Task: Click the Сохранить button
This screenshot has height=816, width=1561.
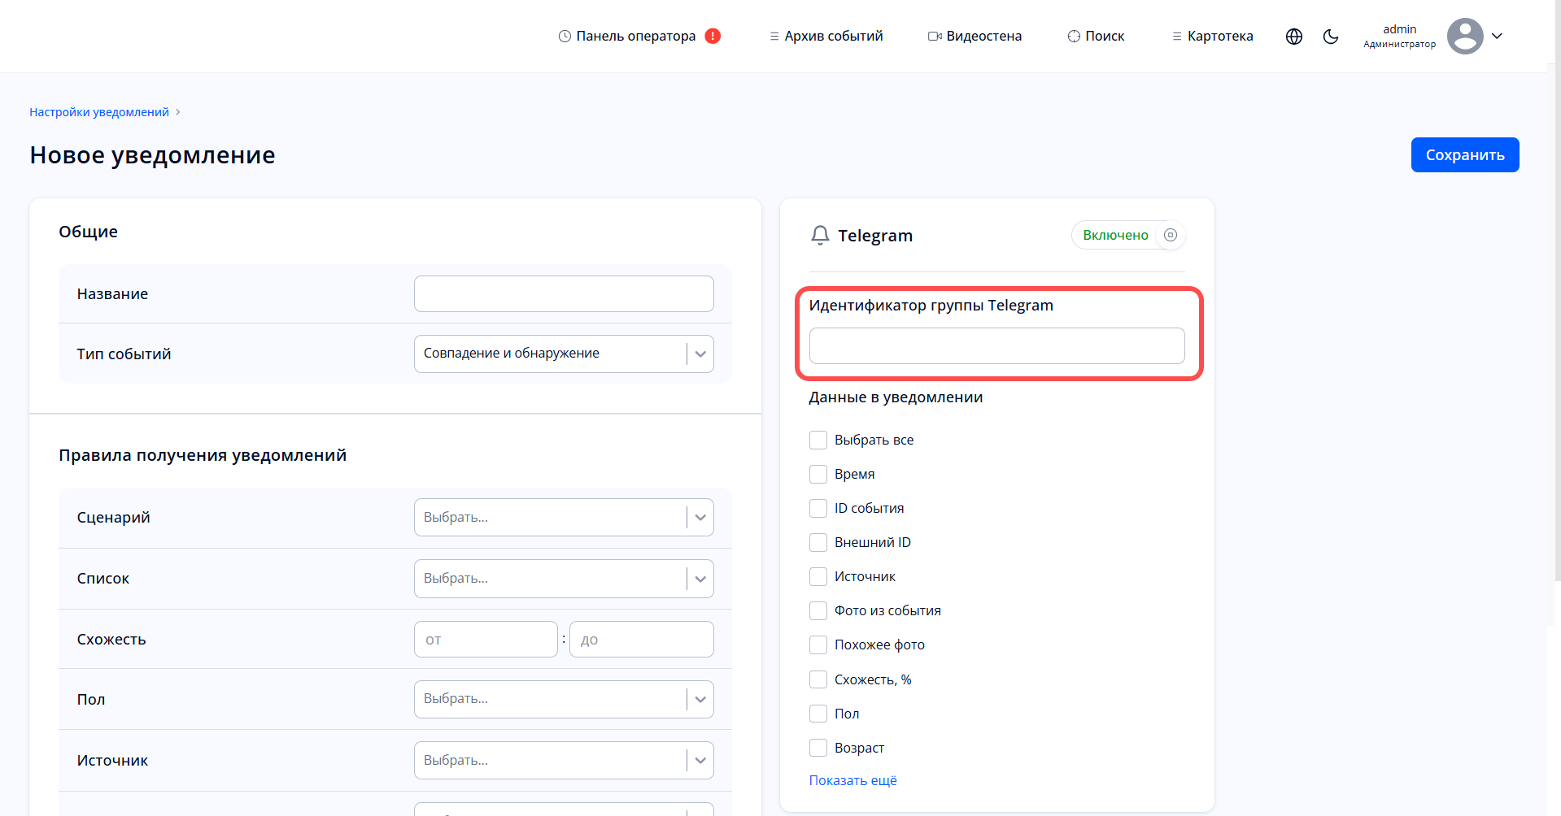Action: tap(1464, 154)
